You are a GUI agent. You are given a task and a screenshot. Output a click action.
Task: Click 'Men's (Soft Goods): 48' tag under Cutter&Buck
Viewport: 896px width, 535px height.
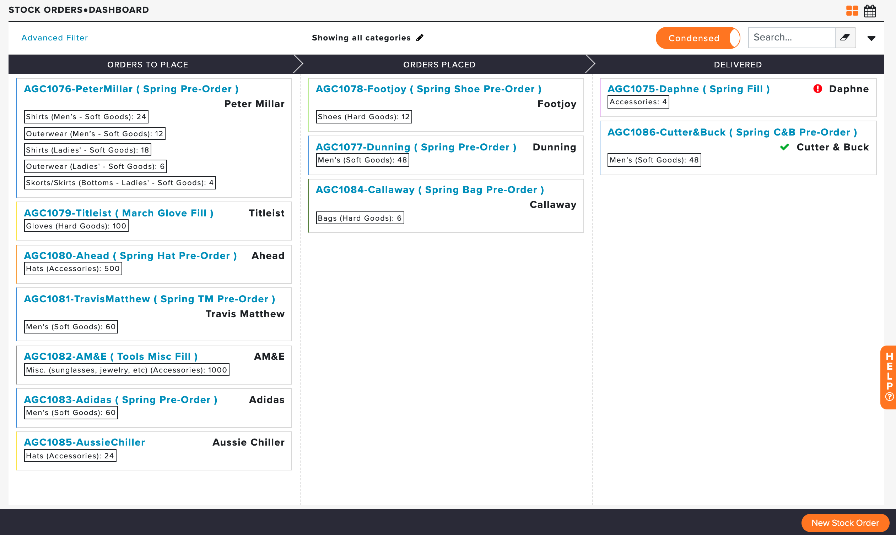click(x=654, y=160)
